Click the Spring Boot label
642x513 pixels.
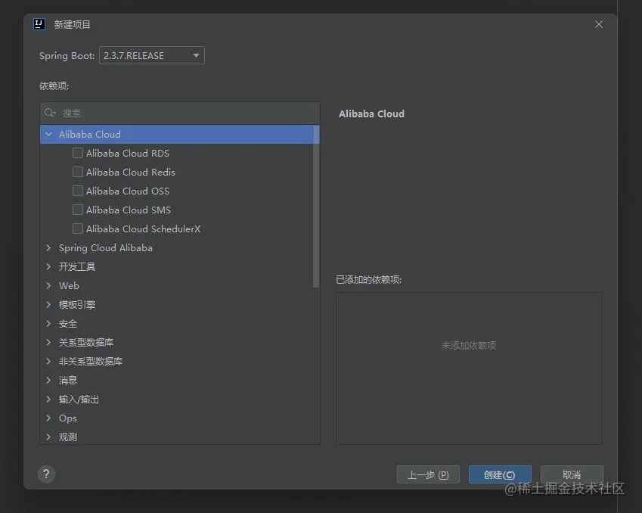coord(67,56)
